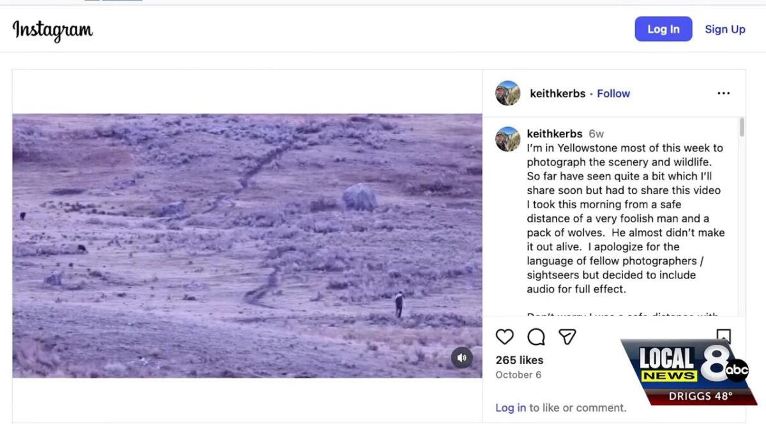Follow keithkerbs from the post header
This screenshot has width=766, height=431.
[613, 93]
